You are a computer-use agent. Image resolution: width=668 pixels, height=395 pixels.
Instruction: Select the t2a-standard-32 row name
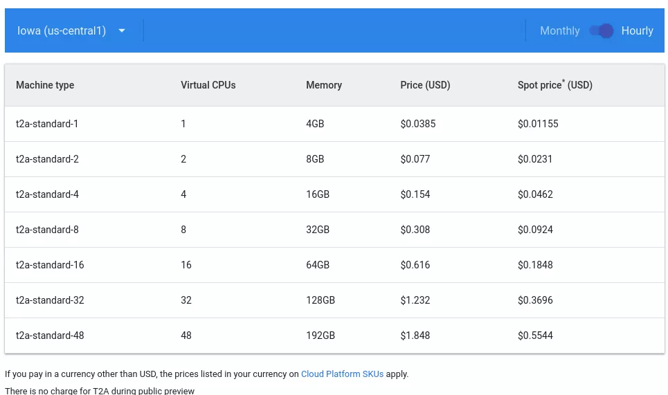50,300
